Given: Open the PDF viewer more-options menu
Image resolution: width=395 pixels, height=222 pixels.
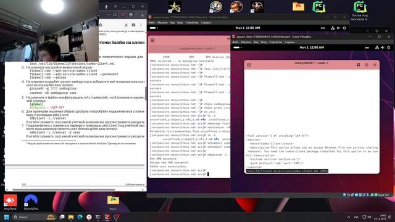Looking at the screenshot, I should coord(141,25).
